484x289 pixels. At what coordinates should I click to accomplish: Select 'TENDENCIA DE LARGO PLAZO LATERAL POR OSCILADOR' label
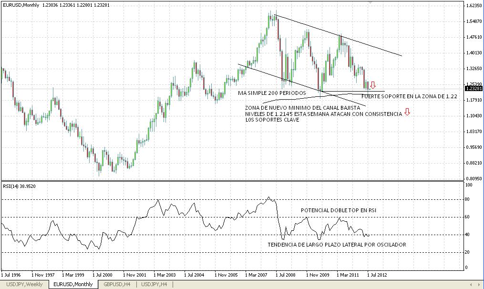coord(337,245)
